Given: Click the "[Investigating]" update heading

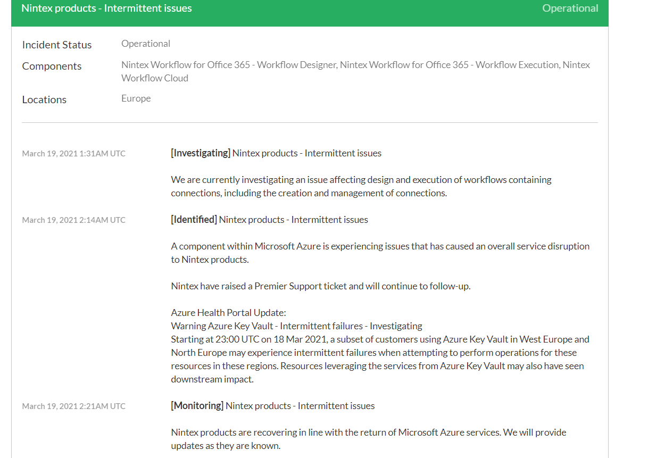Looking at the screenshot, I should click(276, 153).
